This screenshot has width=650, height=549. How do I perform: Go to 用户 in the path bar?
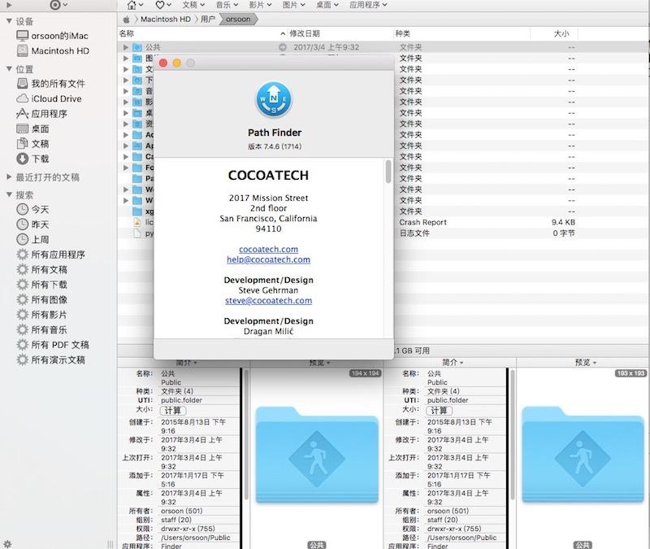click(x=208, y=20)
